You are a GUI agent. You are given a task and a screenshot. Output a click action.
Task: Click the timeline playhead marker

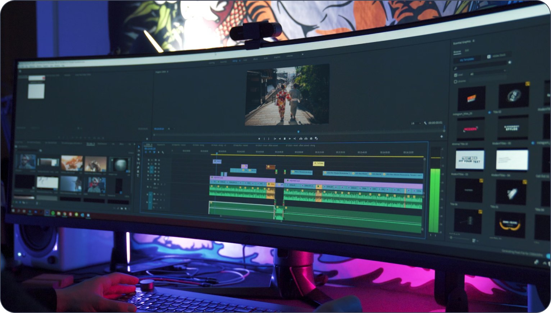216,154
